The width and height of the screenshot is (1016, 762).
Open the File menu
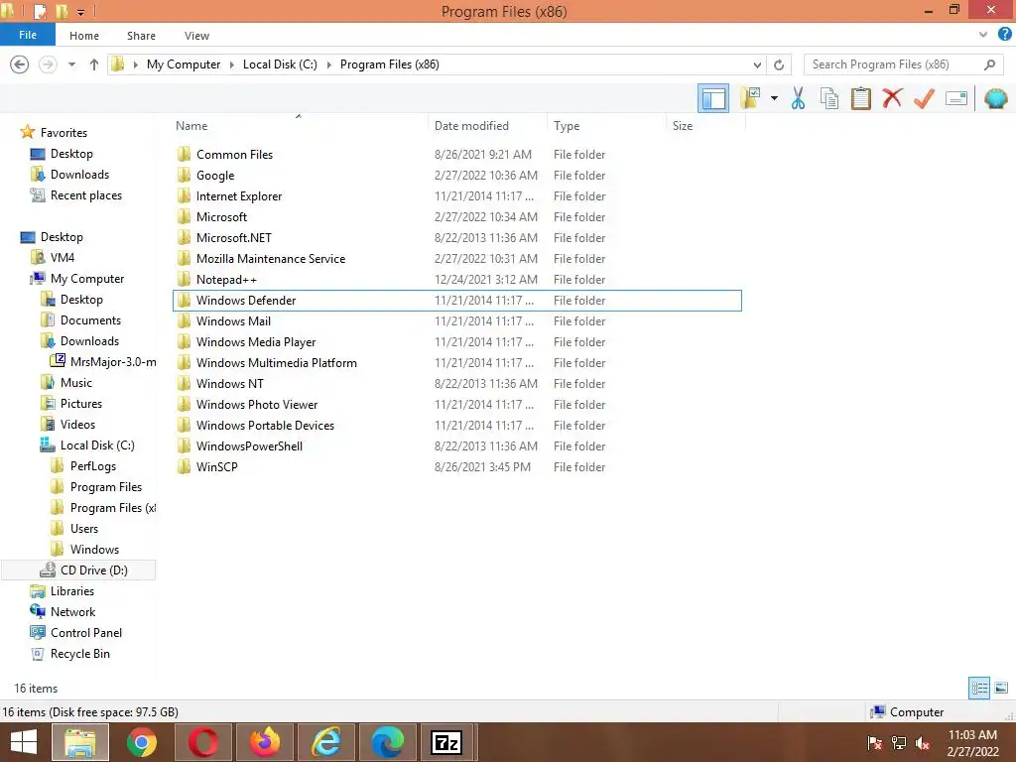click(x=27, y=35)
